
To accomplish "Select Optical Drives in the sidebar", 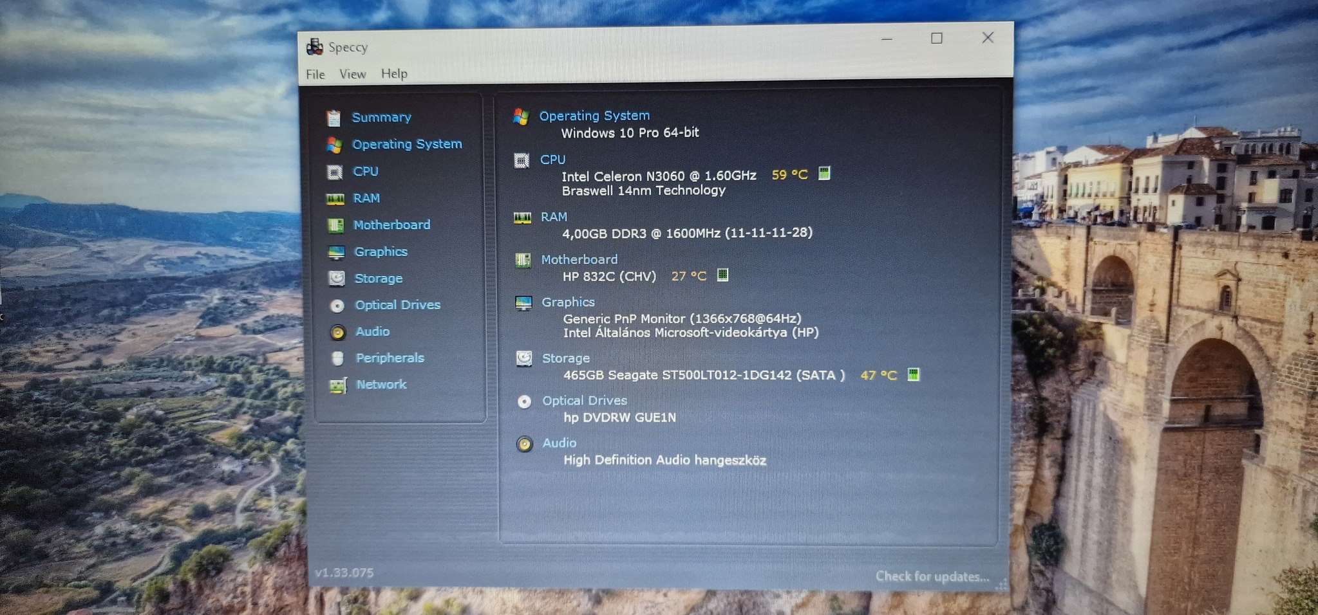I will 398,305.
